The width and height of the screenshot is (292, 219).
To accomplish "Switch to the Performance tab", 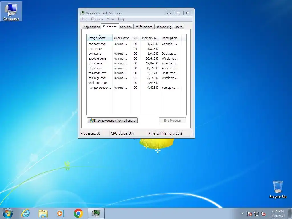I will click(144, 27).
